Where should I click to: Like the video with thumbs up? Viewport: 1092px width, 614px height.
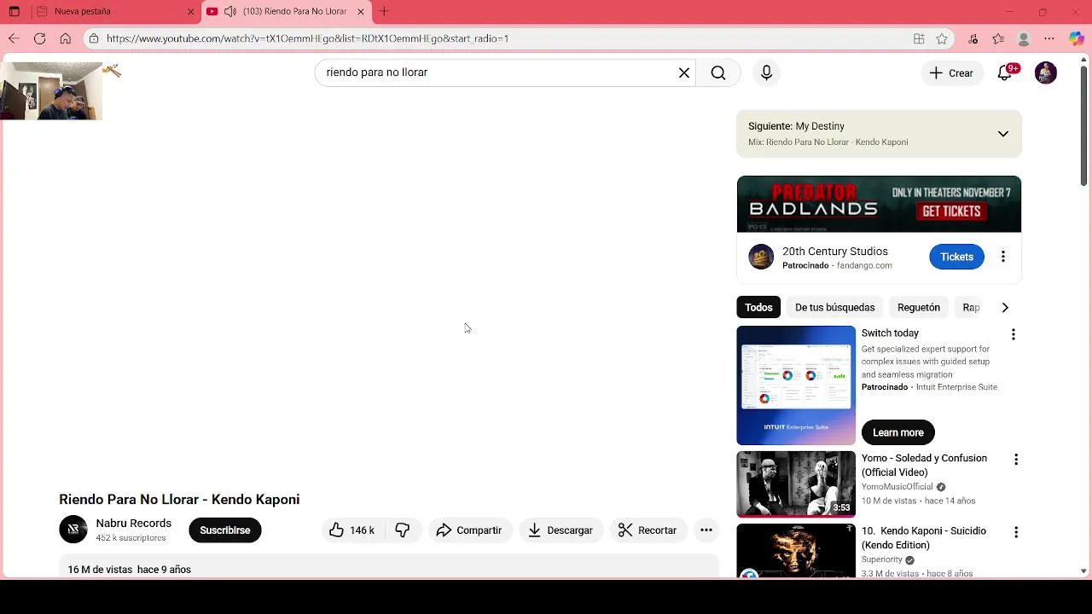[352, 530]
